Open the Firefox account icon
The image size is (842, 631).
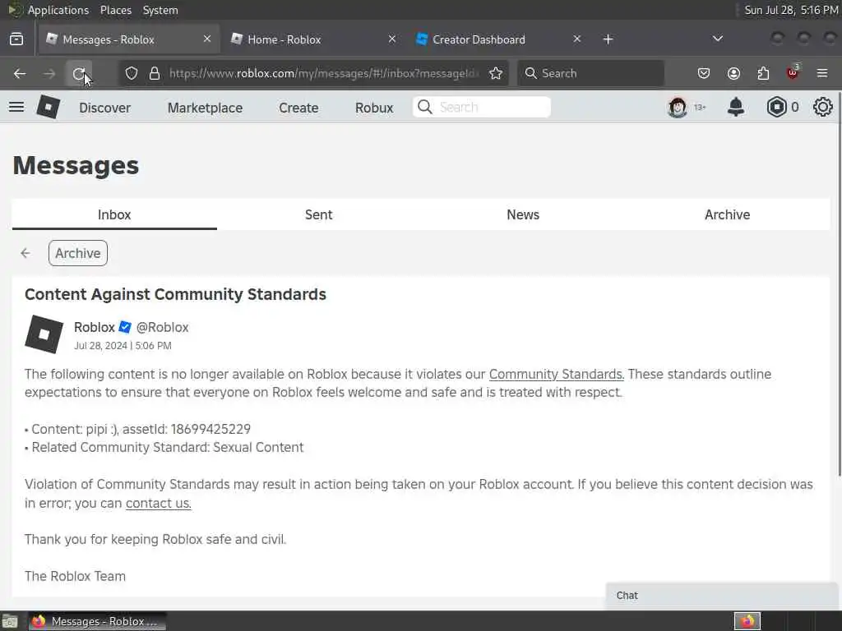[x=733, y=73]
